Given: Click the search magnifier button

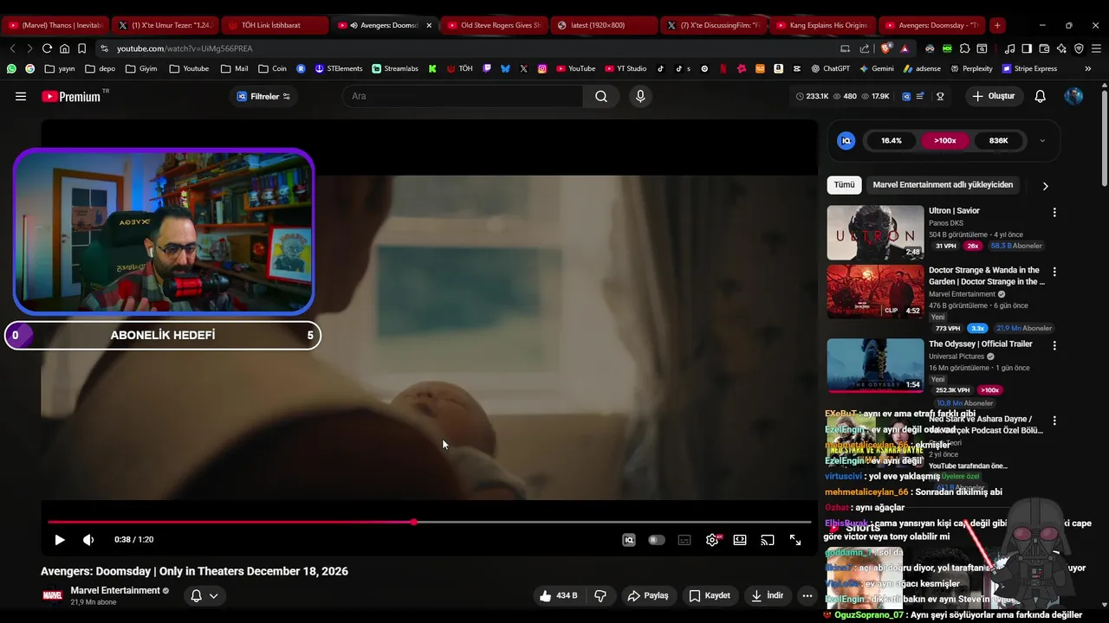Looking at the screenshot, I should click(600, 96).
